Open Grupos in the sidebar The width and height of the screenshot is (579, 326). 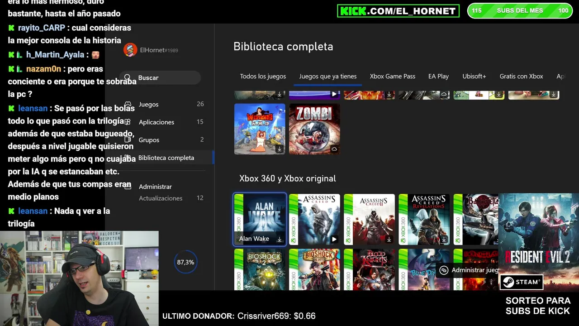(164, 140)
